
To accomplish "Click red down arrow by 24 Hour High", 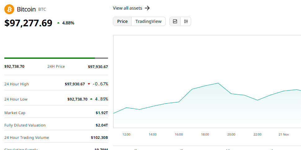I will tap(89, 84).
